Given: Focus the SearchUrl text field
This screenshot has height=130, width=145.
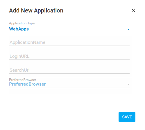Looking at the screenshot, I should [x=69, y=70].
